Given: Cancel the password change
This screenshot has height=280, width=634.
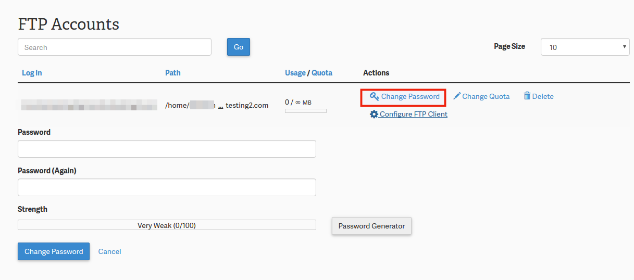Looking at the screenshot, I should point(109,251).
